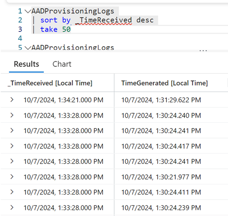Click 'desc' keyword on line 2
Screen dimensions: 228x216
tap(145, 20)
